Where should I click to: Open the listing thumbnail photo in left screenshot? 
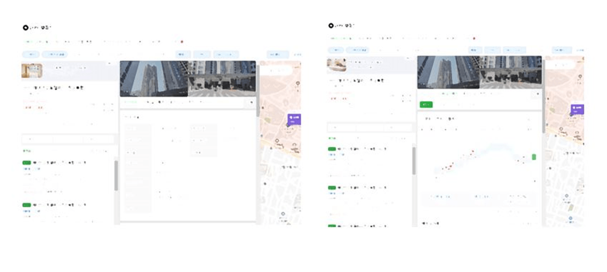pyautogui.click(x=32, y=70)
